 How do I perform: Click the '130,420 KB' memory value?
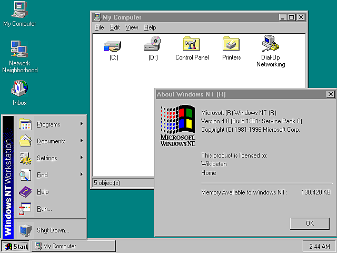pos(316,192)
